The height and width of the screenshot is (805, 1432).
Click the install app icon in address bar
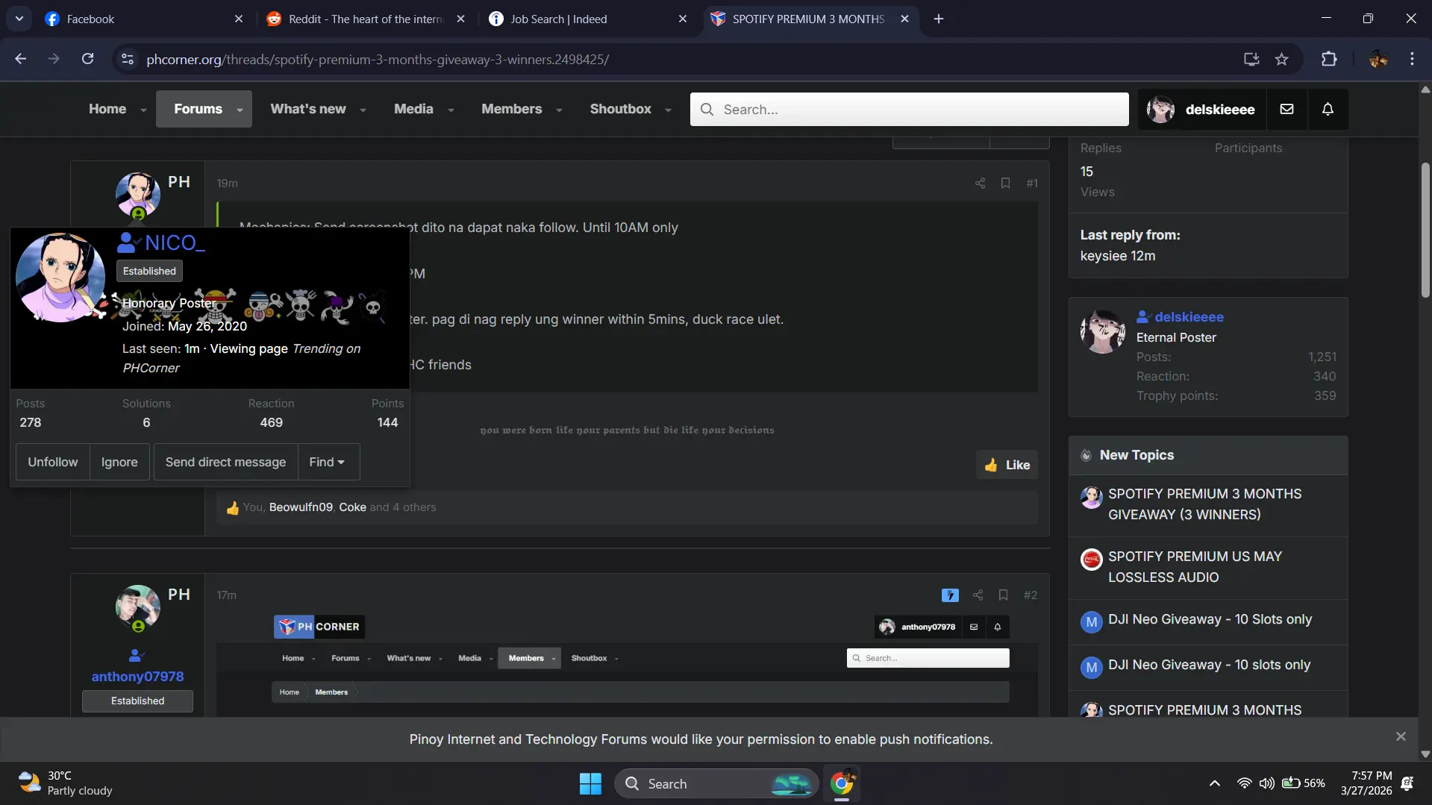click(1251, 60)
